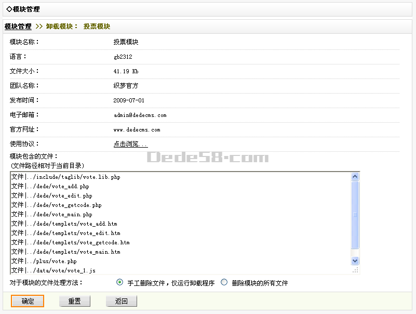Viewport: 416px width, 314px height.
Task: Open the 点击浏览 license agreement link
Action: (130, 144)
